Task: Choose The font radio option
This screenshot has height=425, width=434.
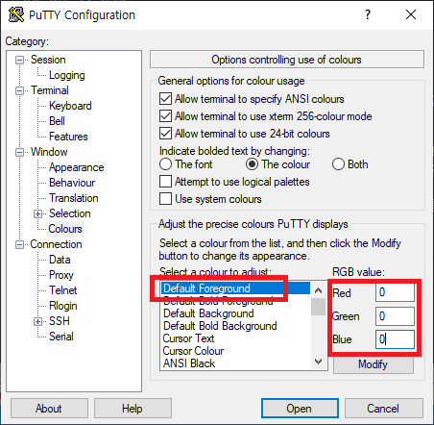Action: tap(165, 164)
